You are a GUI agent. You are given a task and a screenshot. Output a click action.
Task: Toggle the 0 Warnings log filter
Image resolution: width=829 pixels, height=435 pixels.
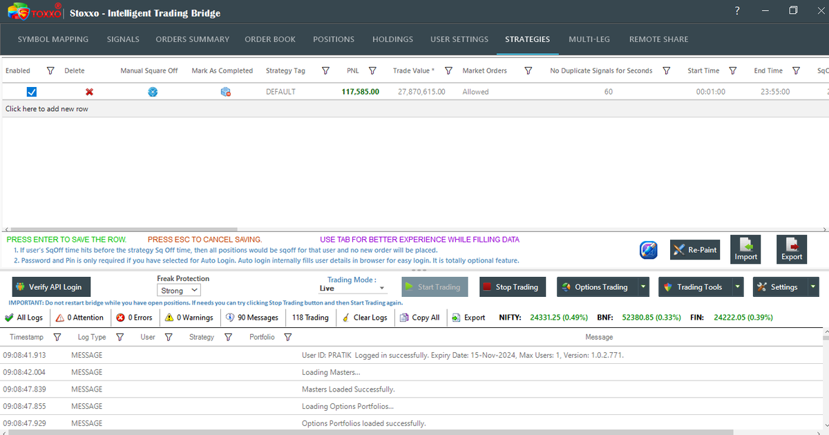tap(189, 318)
